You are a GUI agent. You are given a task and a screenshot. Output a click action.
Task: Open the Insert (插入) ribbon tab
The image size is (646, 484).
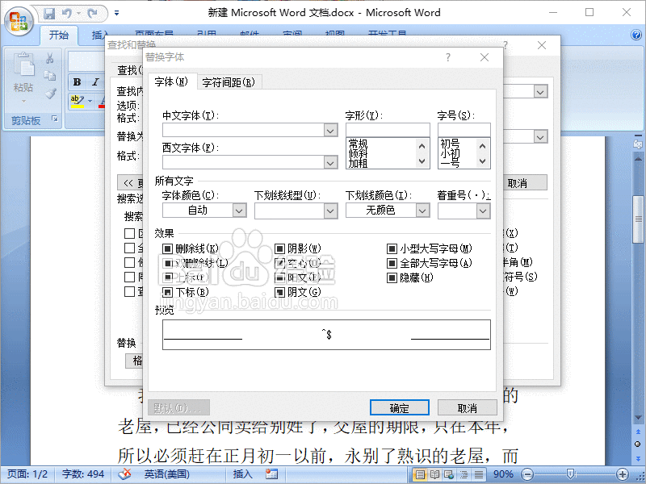pyautogui.click(x=100, y=35)
